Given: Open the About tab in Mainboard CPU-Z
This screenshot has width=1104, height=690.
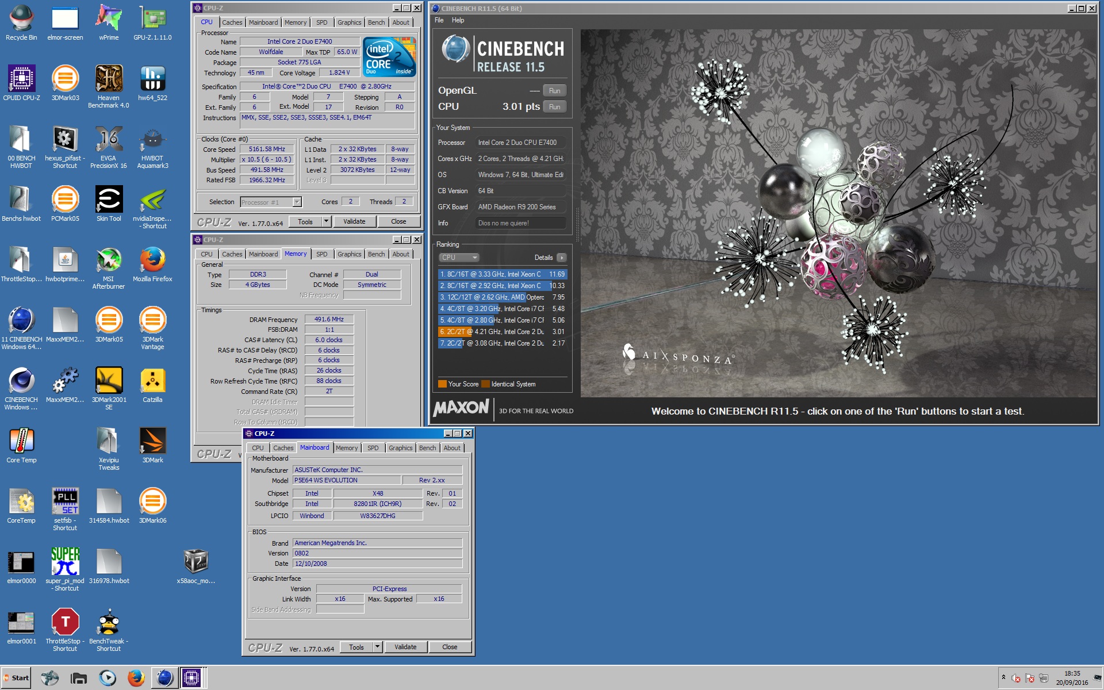Looking at the screenshot, I should point(452,448).
